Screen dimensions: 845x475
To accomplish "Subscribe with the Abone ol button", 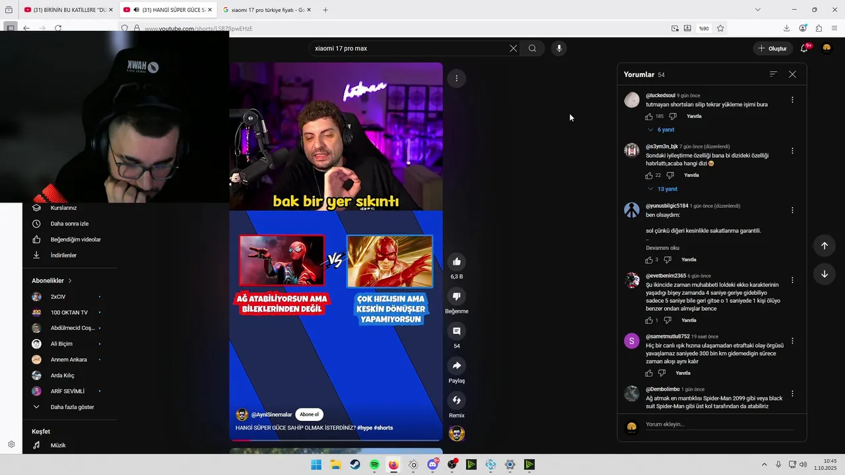I will click(309, 414).
